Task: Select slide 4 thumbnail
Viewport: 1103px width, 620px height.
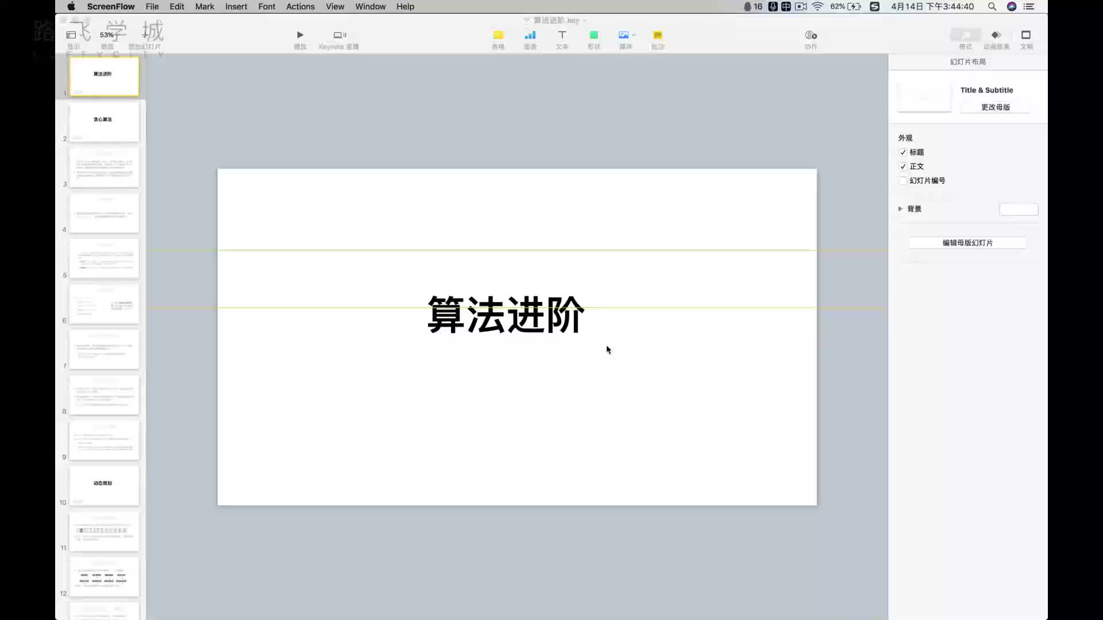Action: (104, 213)
